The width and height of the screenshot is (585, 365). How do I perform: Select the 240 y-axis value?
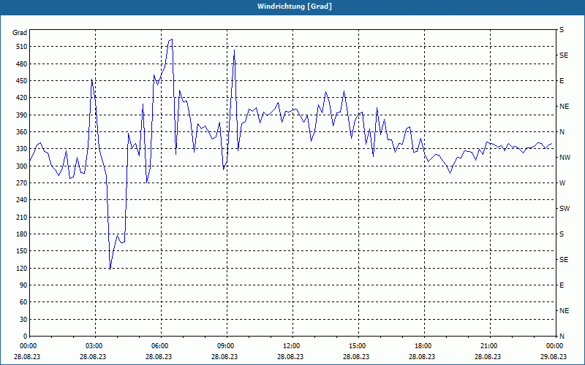point(22,200)
